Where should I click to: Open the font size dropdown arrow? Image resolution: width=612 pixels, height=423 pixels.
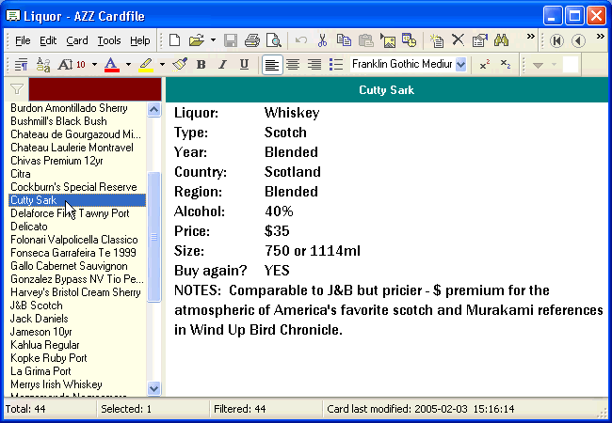tap(94, 64)
